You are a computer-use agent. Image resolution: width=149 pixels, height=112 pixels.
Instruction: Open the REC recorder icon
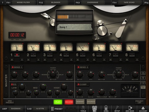[x=94, y=109]
